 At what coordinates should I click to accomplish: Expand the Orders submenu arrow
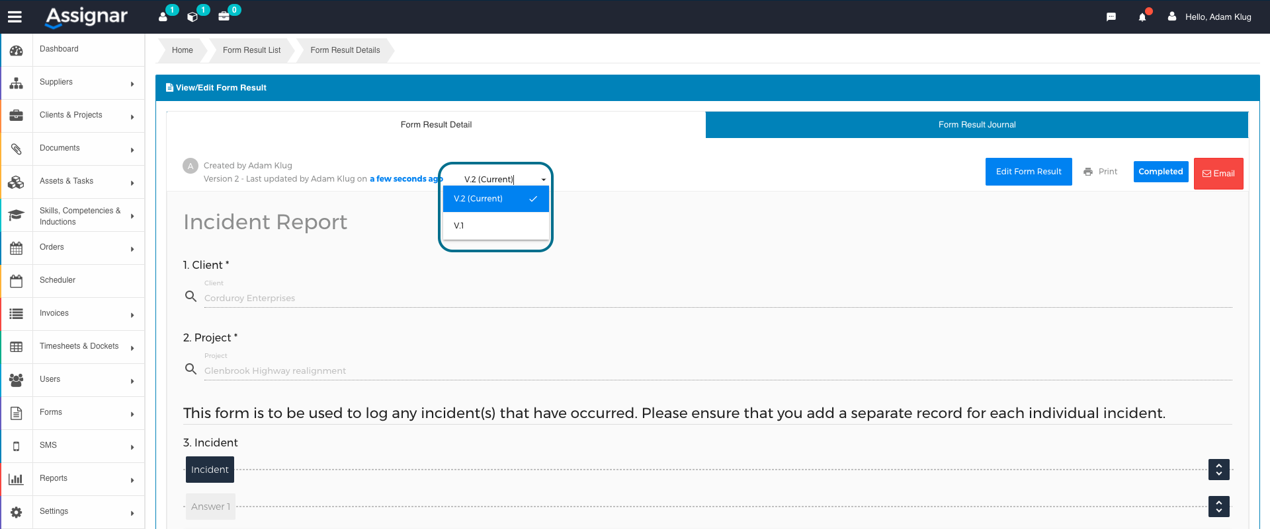click(x=132, y=249)
